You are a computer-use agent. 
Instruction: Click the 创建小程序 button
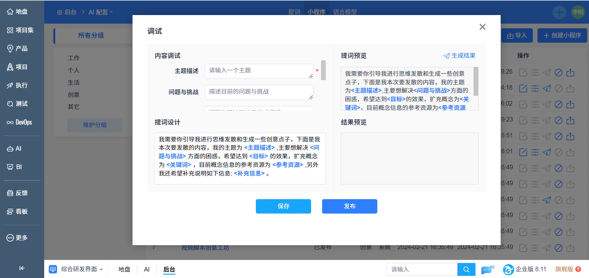[562, 36]
